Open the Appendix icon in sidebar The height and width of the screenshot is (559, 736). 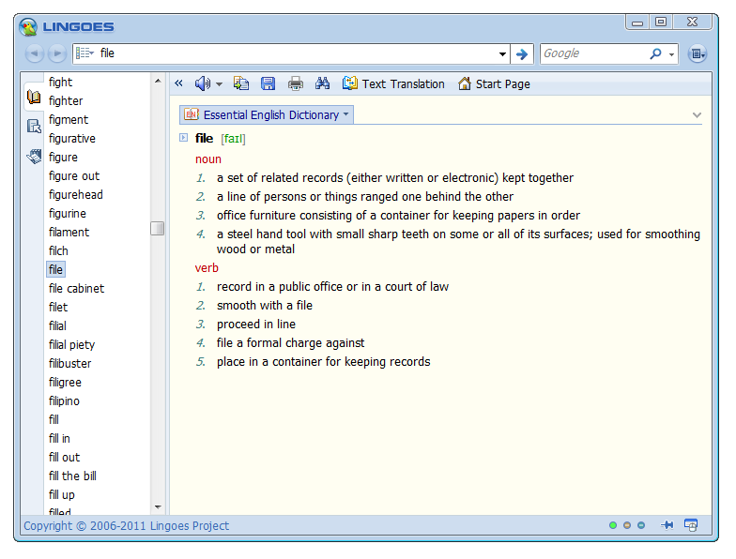(x=34, y=156)
